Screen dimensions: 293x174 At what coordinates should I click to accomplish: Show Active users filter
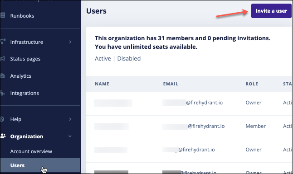pyautogui.click(x=103, y=58)
